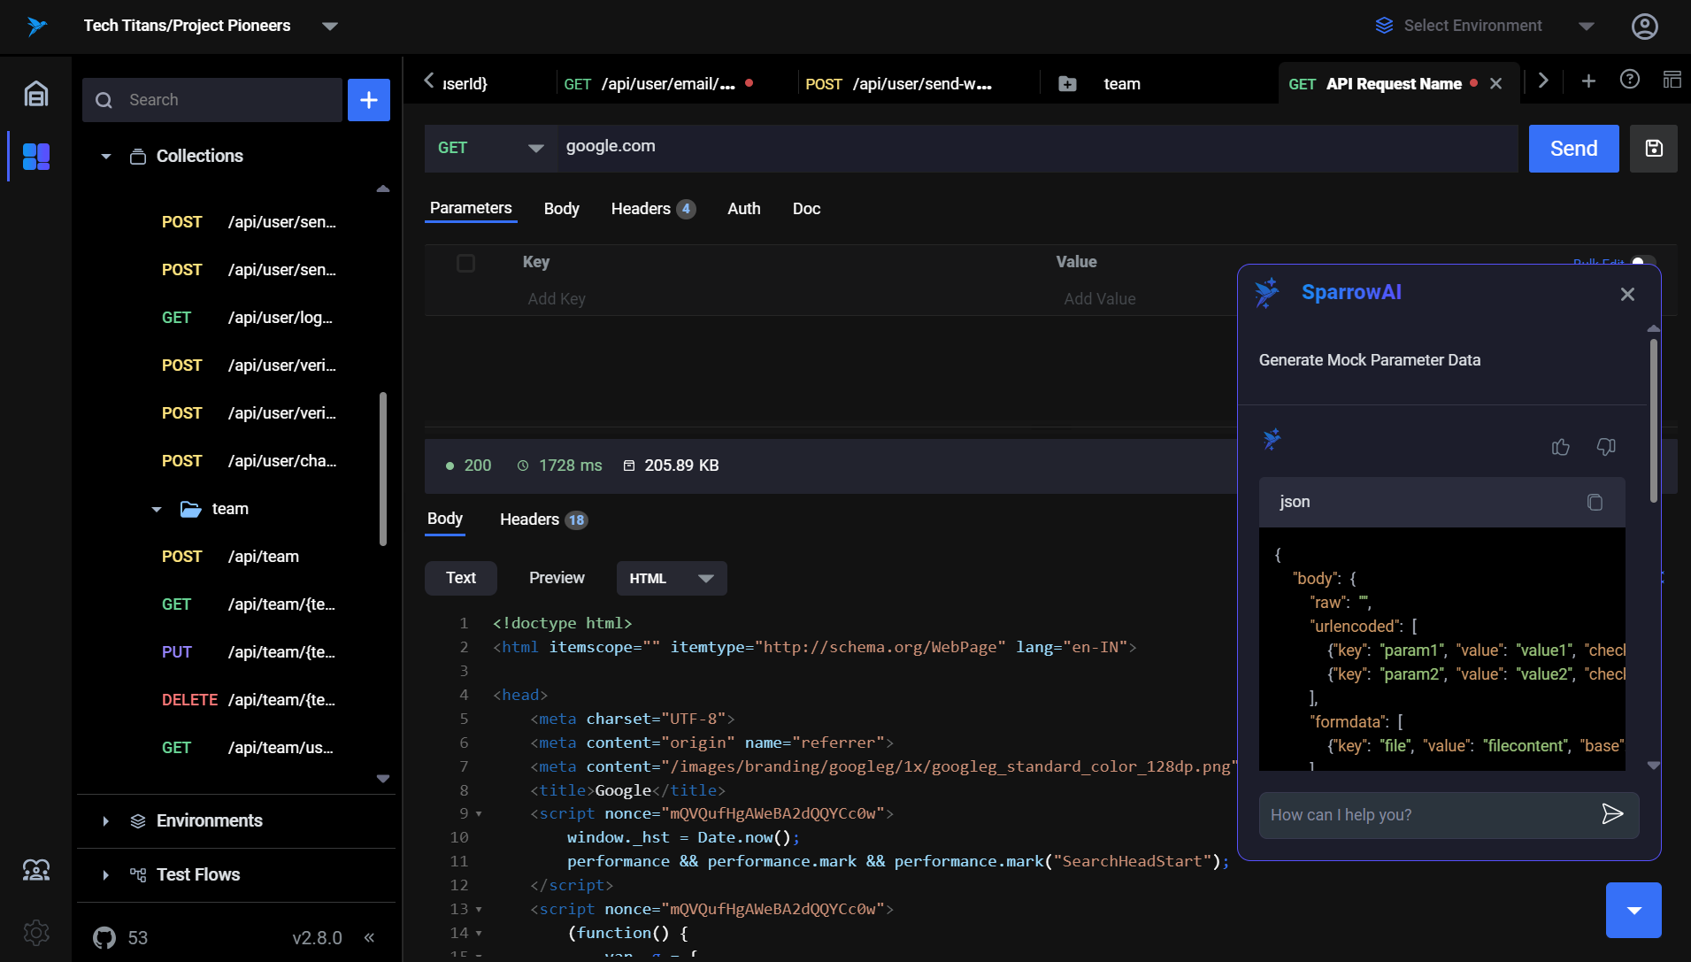Open the Auth tab
The width and height of the screenshot is (1691, 962).
click(743, 209)
